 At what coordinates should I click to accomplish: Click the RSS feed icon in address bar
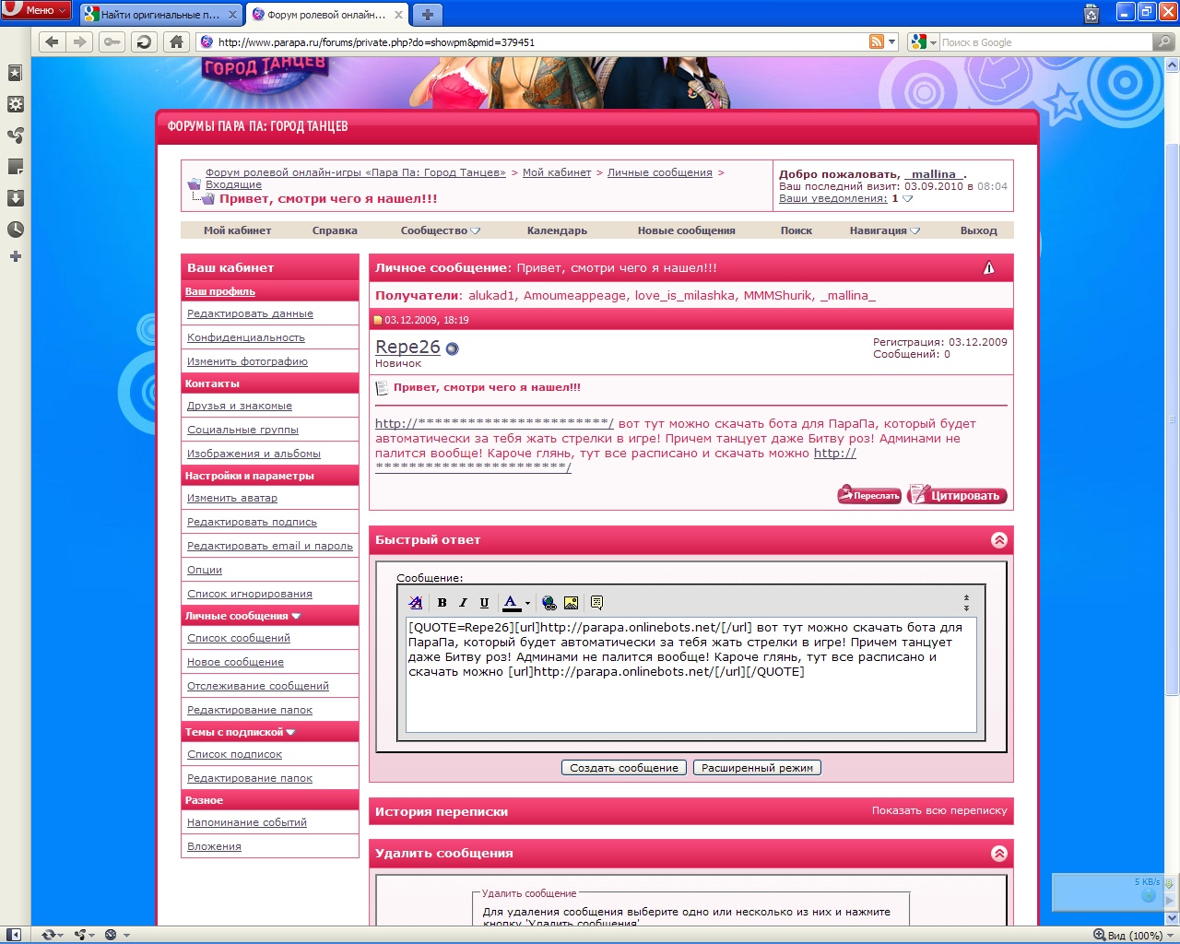point(877,41)
